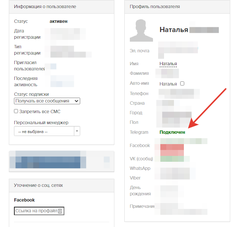The image size is (235, 227).
Task: Click the arrow of Персональный менеджер combo box
Action: tap(77, 131)
